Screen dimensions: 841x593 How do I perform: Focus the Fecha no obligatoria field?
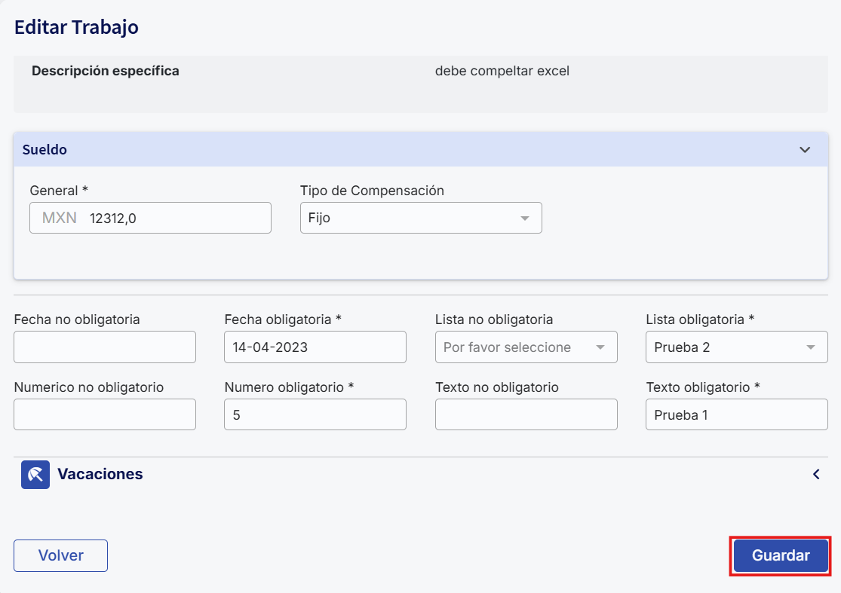[105, 347]
